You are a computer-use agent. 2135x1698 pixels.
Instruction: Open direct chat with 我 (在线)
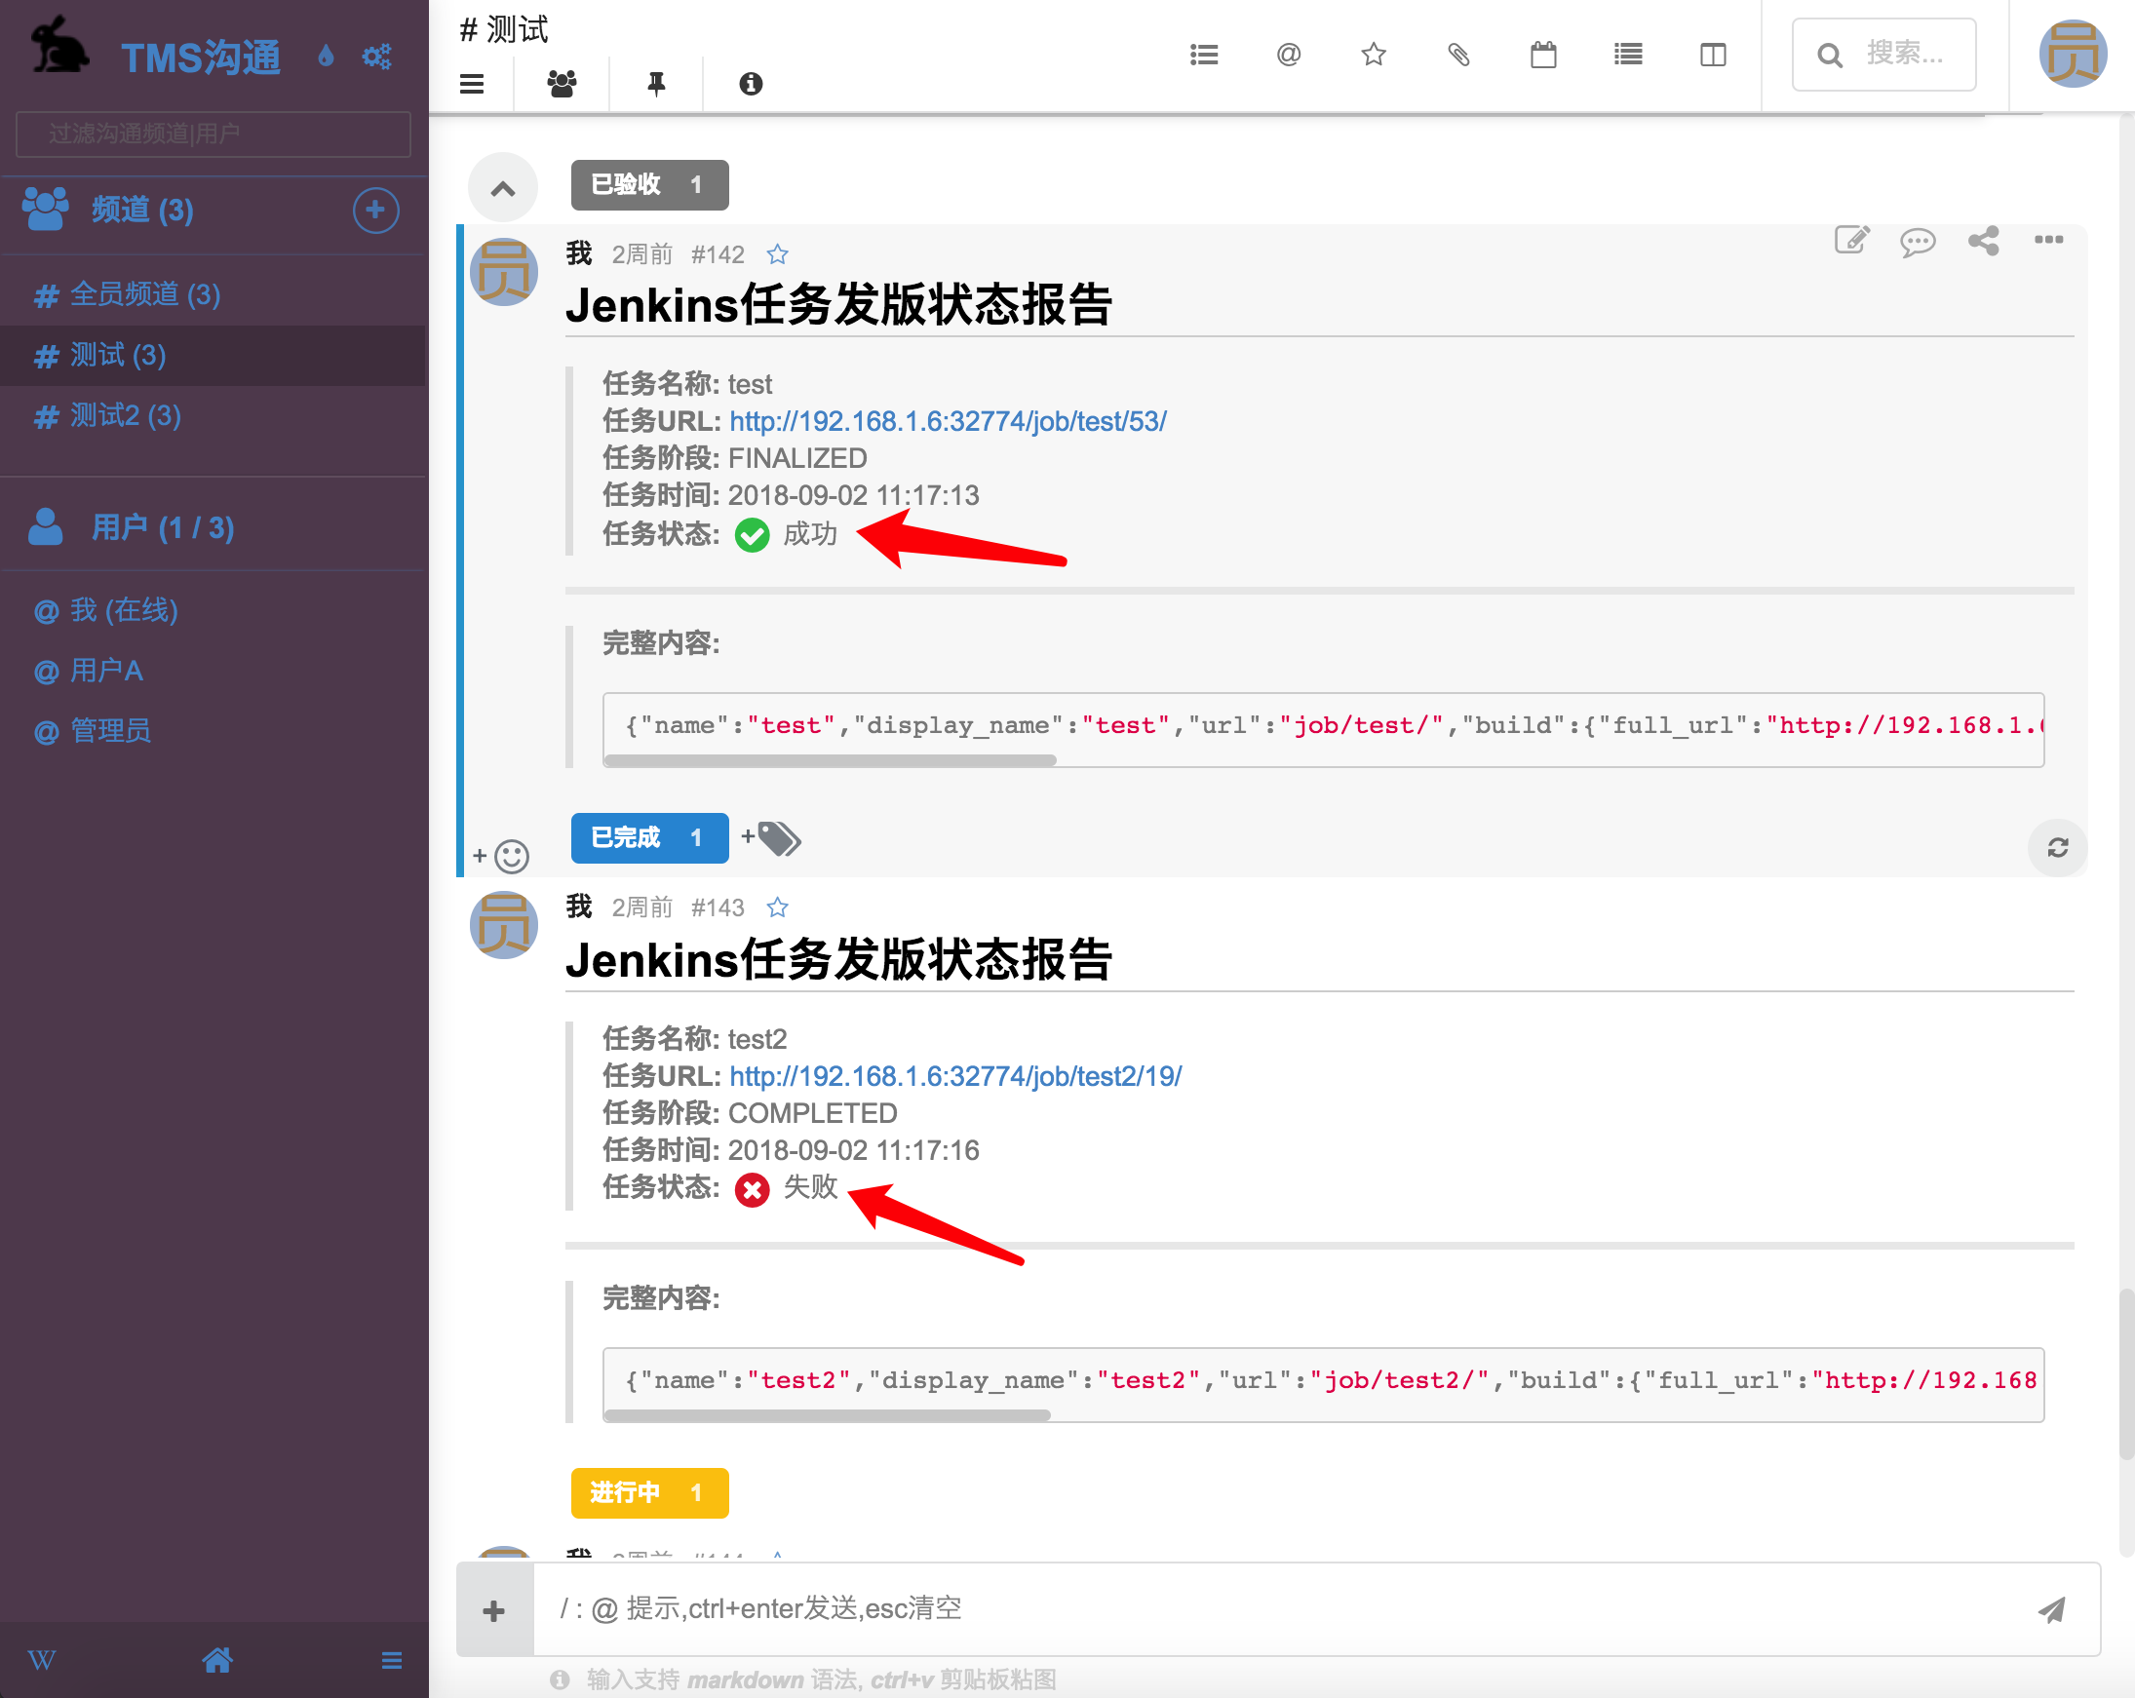(213, 610)
